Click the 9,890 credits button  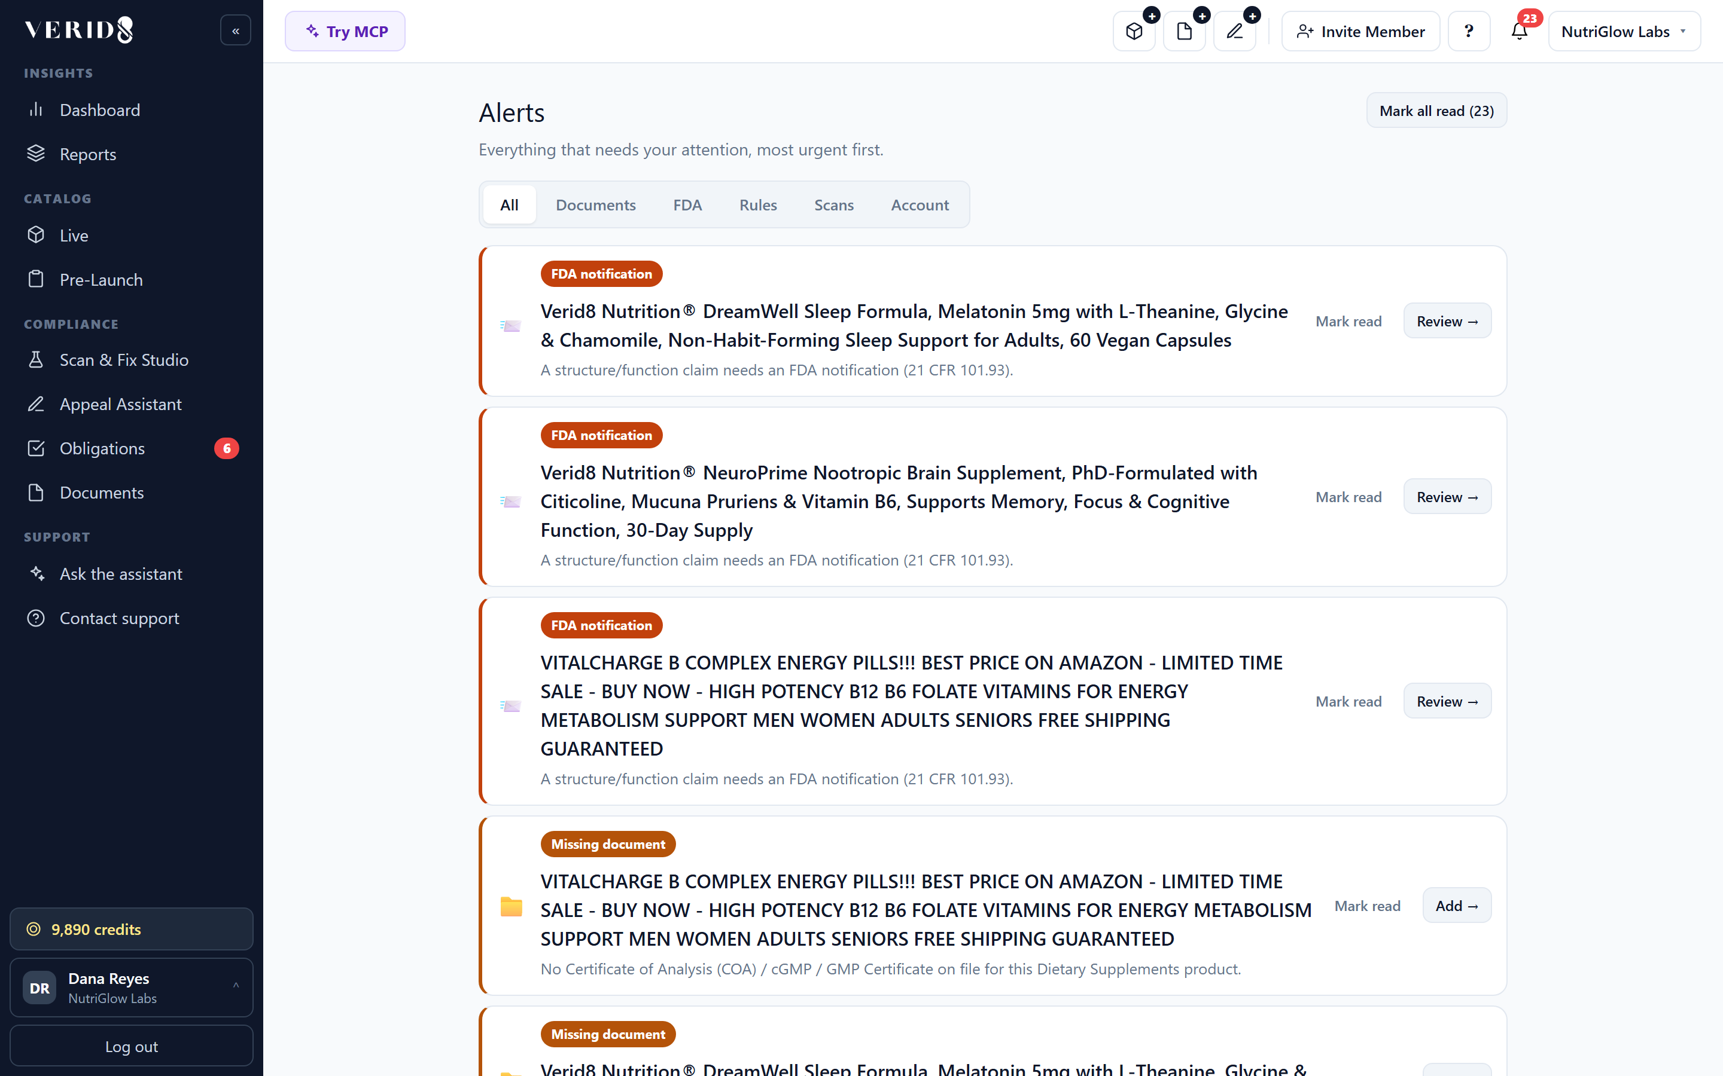pos(132,929)
